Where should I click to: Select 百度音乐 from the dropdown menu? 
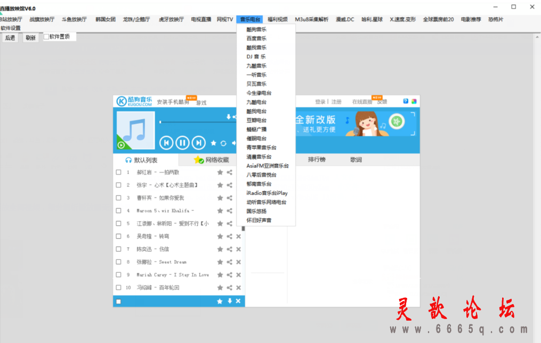coord(256,38)
